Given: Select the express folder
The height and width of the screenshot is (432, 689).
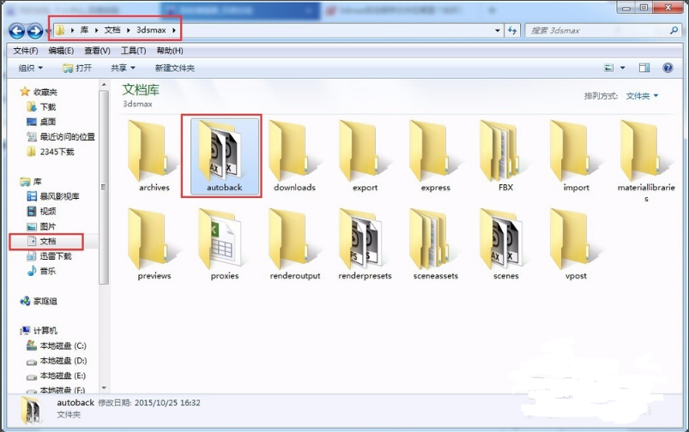Looking at the screenshot, I should (435, 156).
